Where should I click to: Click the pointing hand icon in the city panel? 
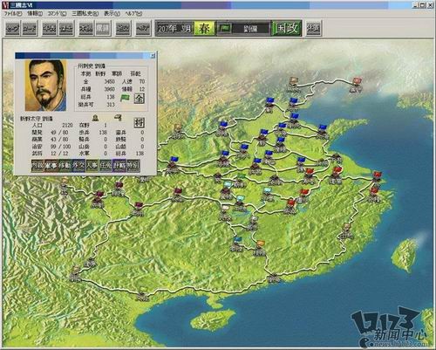pos(118,117)
